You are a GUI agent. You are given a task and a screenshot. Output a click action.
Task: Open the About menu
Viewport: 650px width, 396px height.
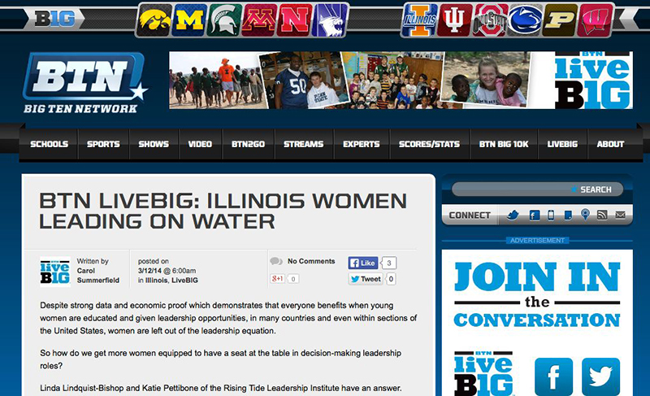tap(610, 144)
